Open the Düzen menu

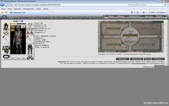10,9
